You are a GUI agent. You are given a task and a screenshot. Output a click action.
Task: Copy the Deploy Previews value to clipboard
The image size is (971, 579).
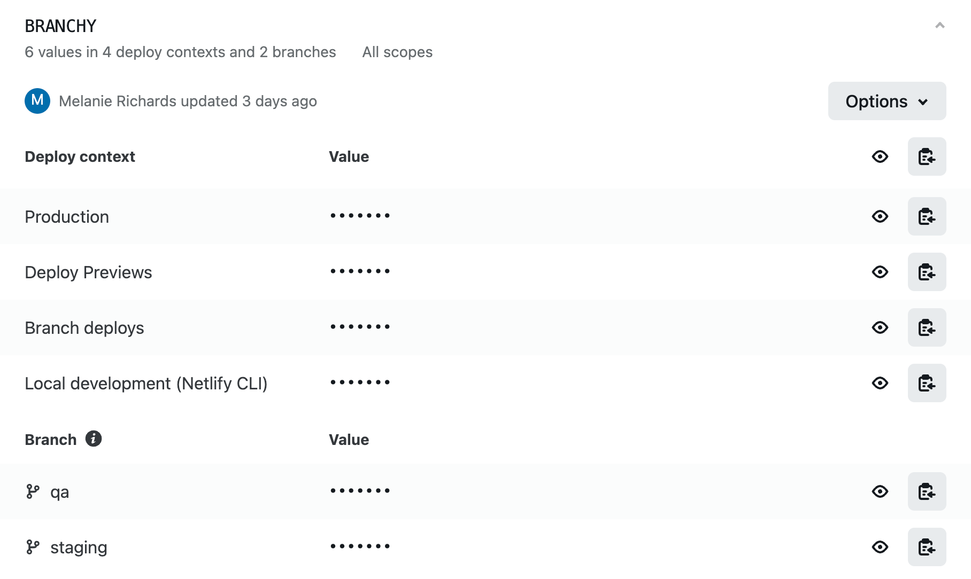927,272
